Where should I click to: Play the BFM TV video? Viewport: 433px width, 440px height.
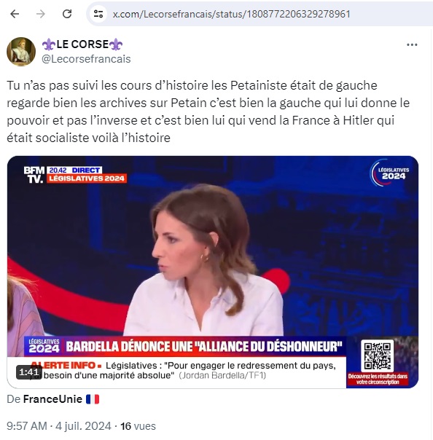click(213, 272)
